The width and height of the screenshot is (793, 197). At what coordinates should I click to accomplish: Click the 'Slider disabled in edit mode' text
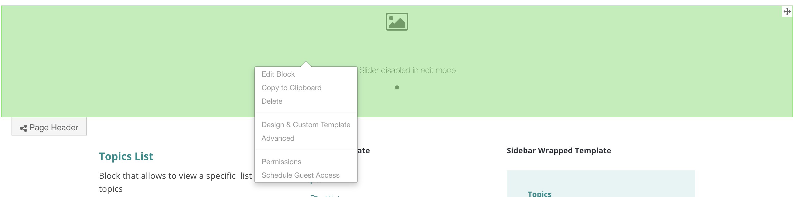click(408, 70)
